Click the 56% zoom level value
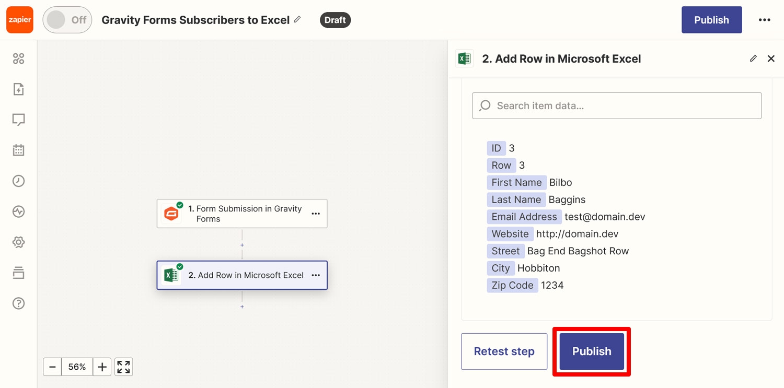This screenshot has height=388, width=784. 77,367
